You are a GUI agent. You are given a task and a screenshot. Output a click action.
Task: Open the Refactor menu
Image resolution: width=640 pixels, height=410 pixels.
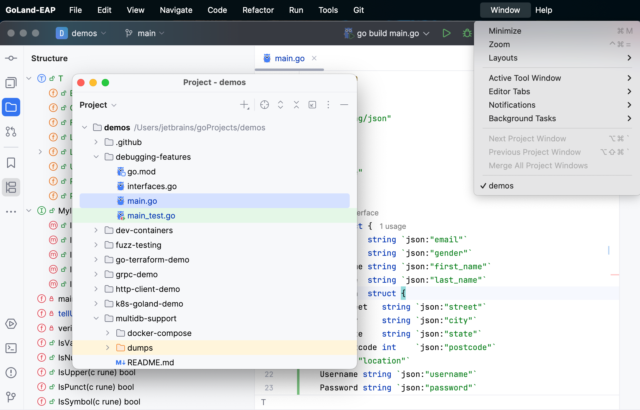pos(258,10)
